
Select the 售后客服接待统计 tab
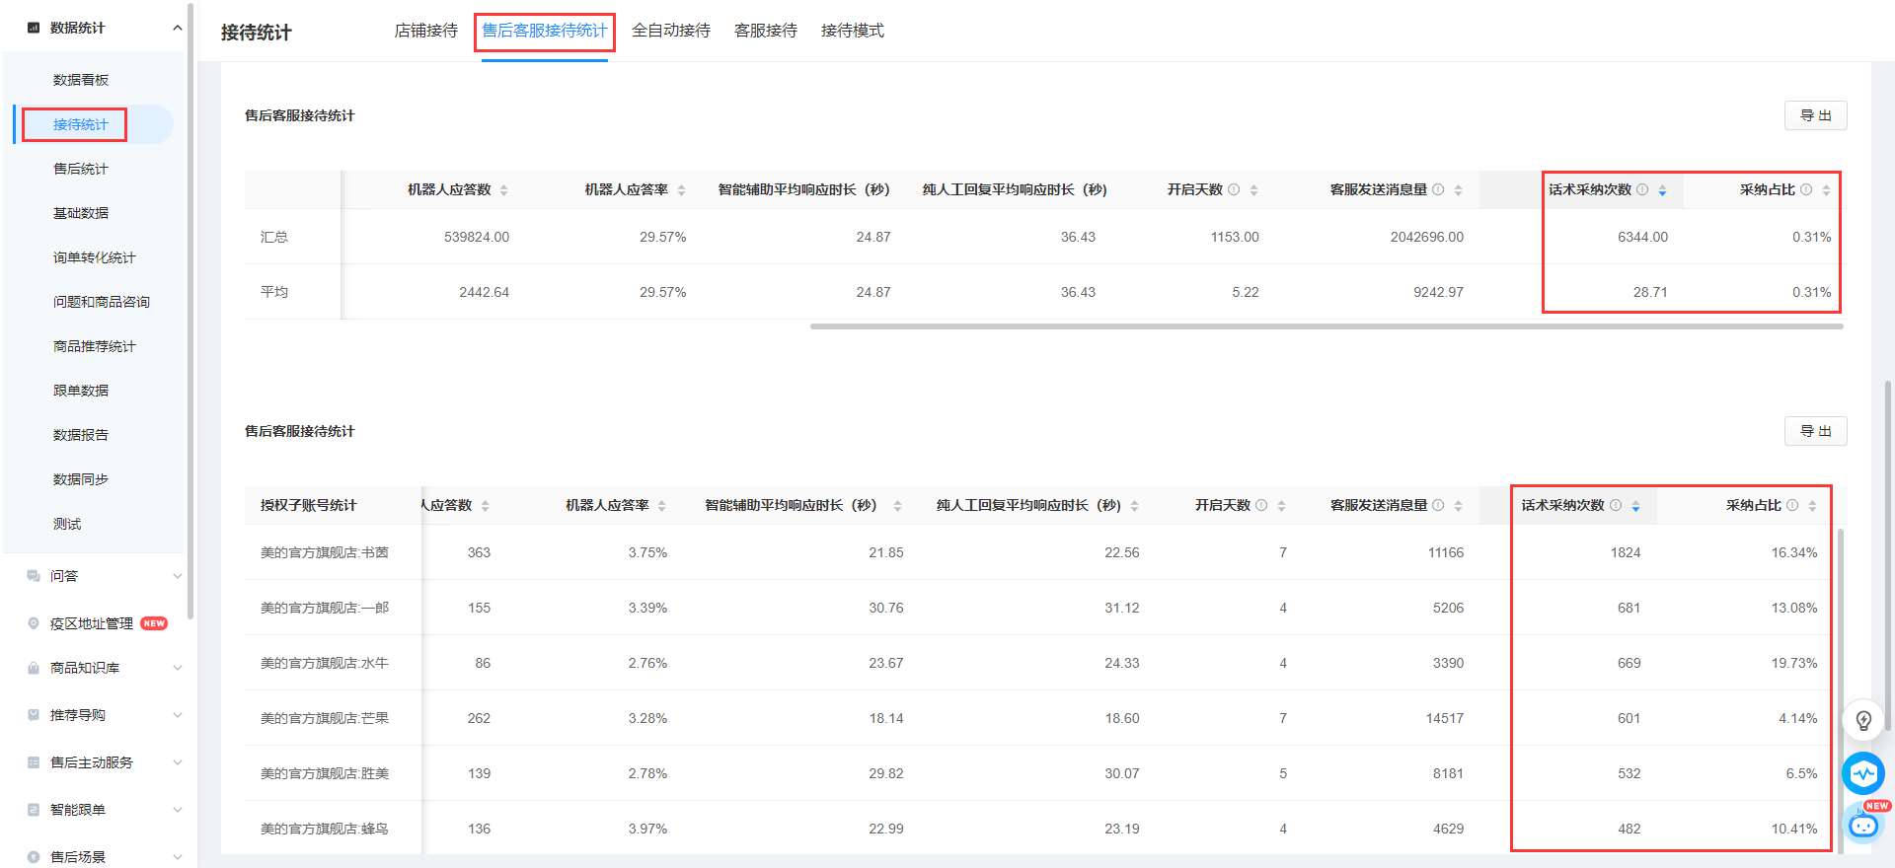[545, 31]
